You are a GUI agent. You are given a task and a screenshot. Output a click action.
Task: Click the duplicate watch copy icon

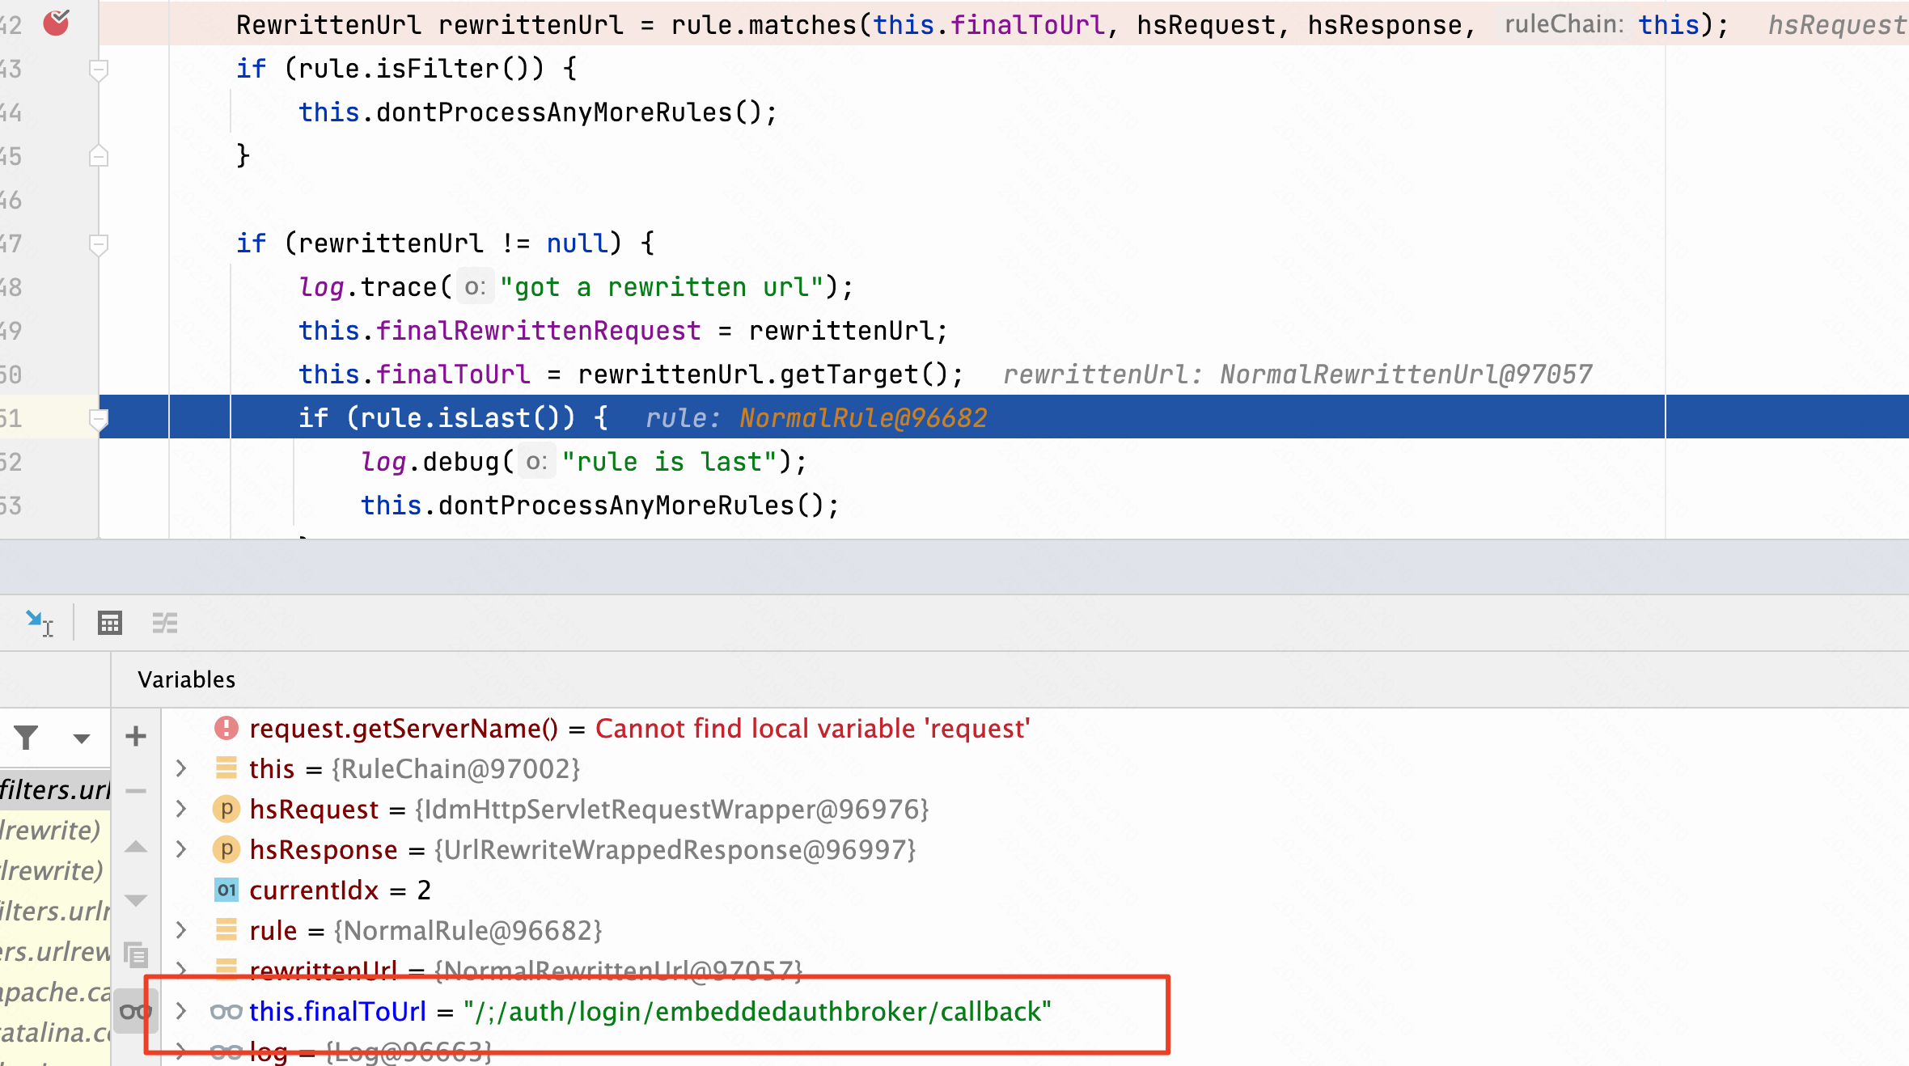(136, 954)
